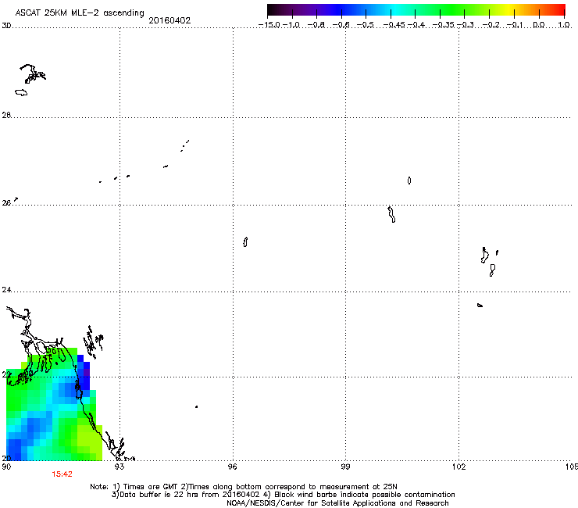578x508 pixels.
Task: Click the 24 latitude axis label
Action: [6, 290]
